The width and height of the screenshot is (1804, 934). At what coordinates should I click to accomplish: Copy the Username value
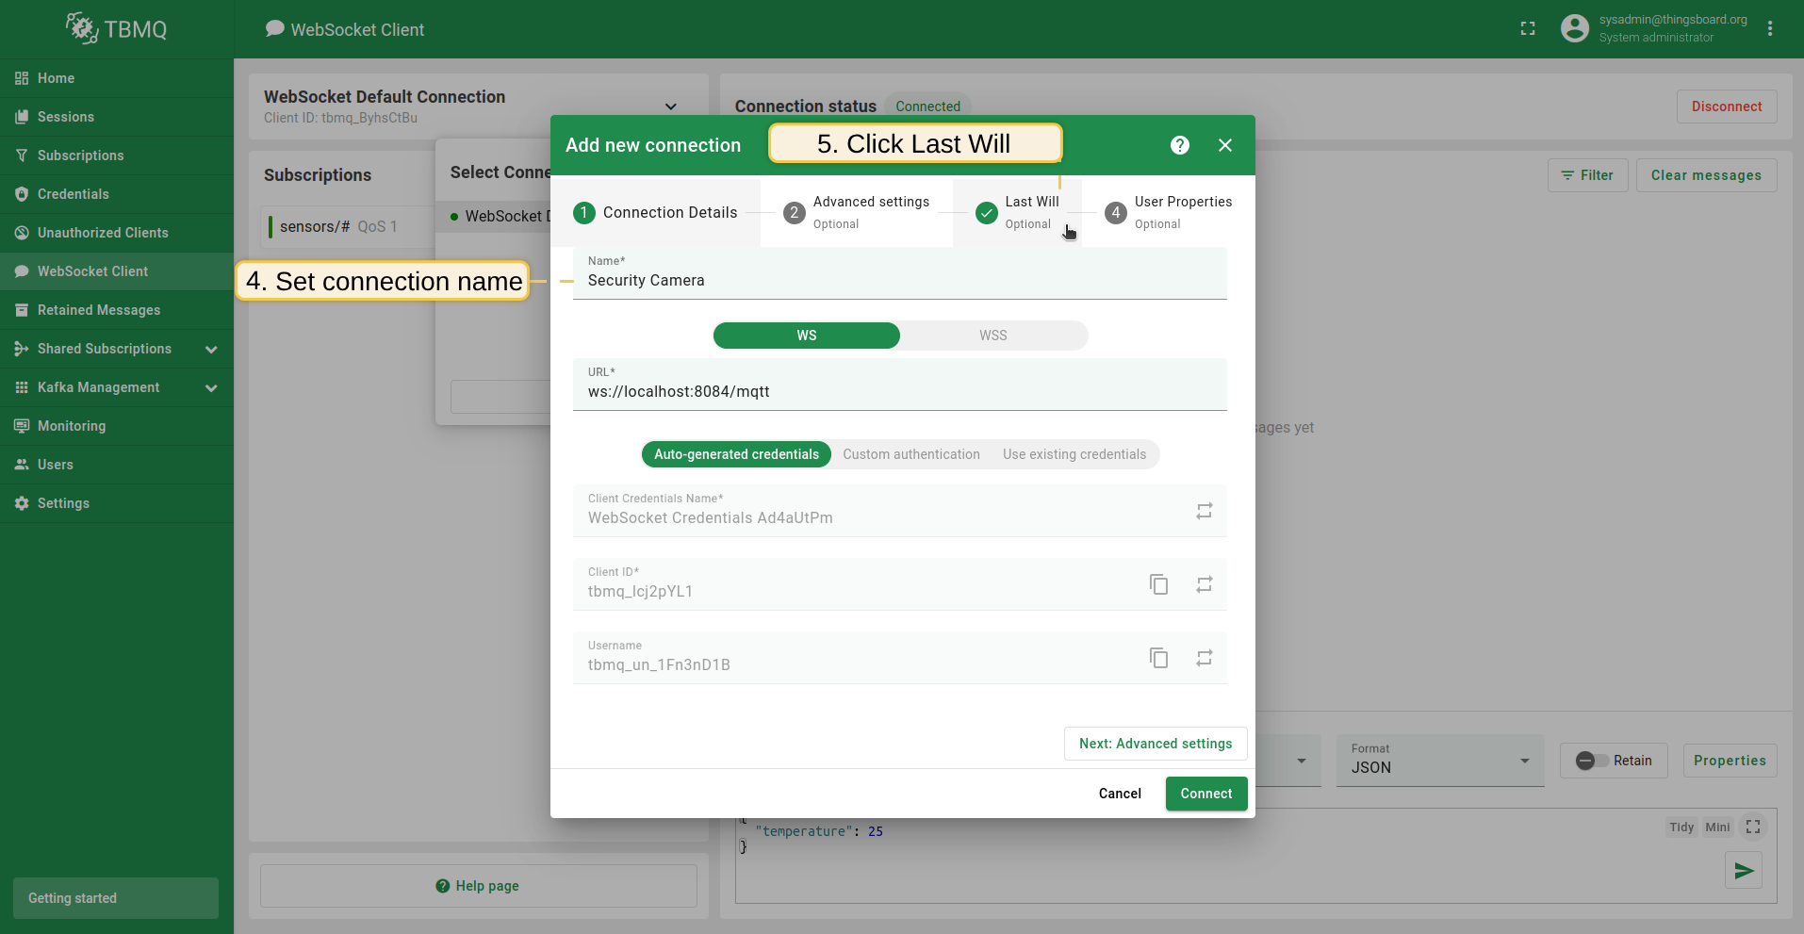point(1158,658)
